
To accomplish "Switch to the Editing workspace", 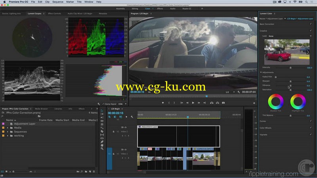I will click(x=135, y=9).
